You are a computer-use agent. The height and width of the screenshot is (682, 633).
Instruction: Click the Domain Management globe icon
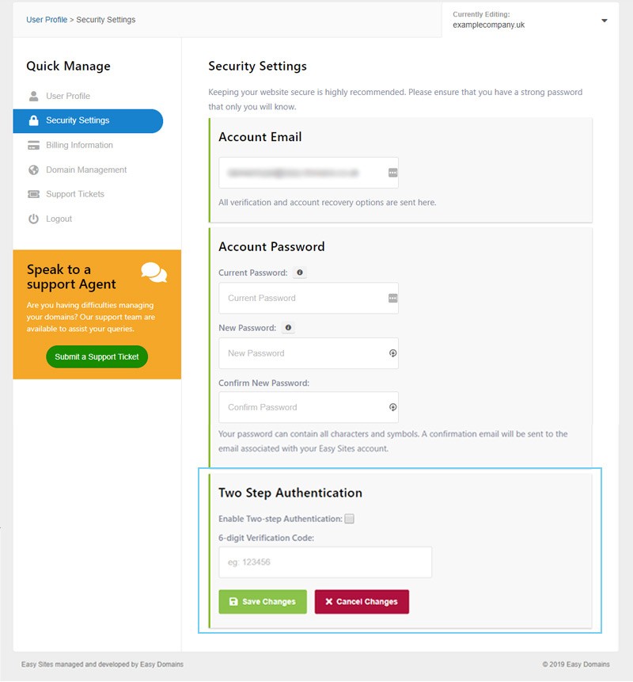(x=33, y=170)
